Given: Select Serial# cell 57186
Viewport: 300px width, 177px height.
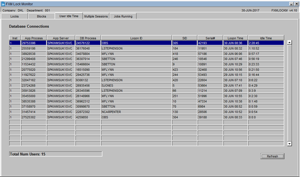Looking at the screenshot, I should click(x=210, y=54).
